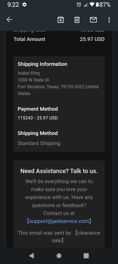This screenshot has width=118, height=264.
Task: Tap the Standard Shipping text
Action: (39, 143)
